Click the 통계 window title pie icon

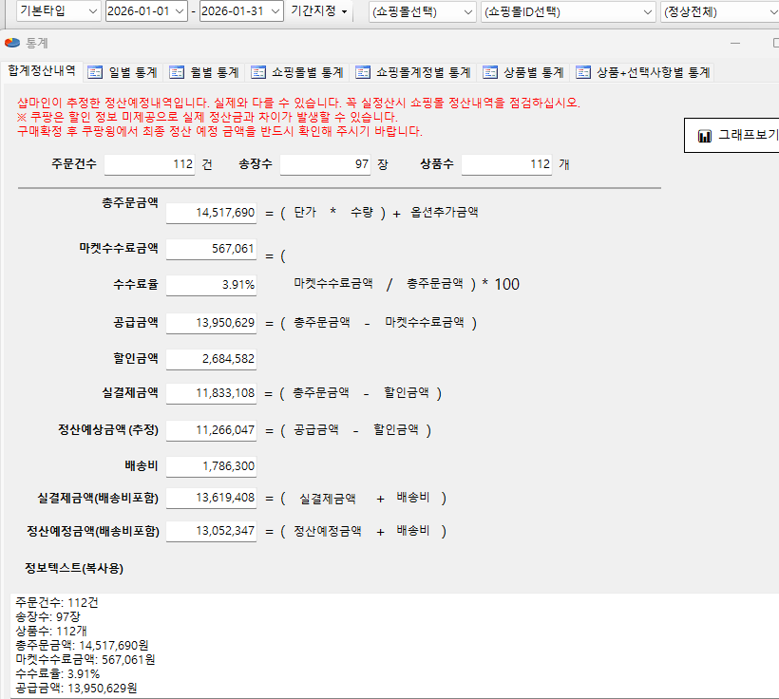point(11,44)
